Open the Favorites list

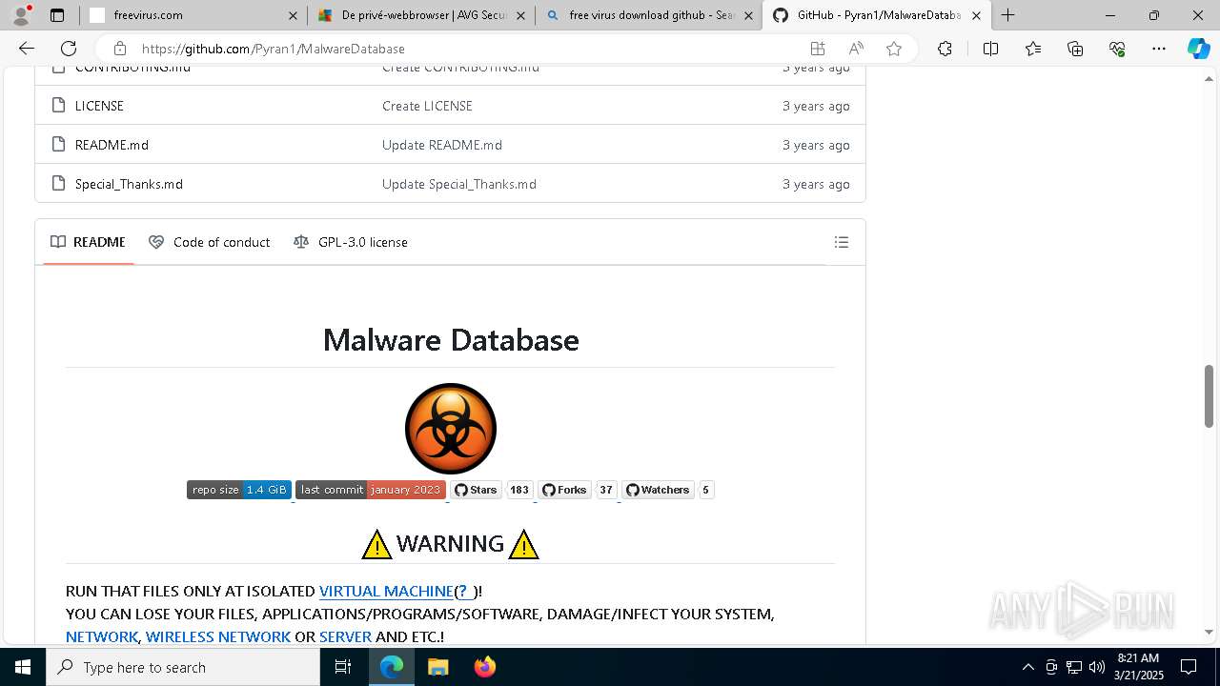point(1033,49)
